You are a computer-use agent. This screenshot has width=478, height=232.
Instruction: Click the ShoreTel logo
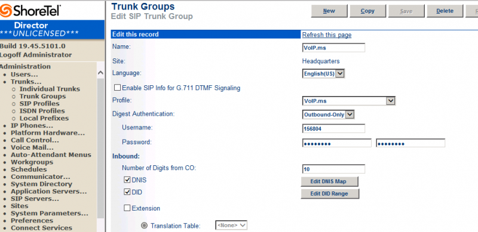pyautogui.click(x=30, y=10)
